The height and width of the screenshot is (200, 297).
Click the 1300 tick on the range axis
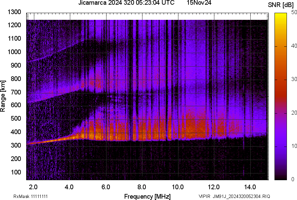click(x=14, y=12)
